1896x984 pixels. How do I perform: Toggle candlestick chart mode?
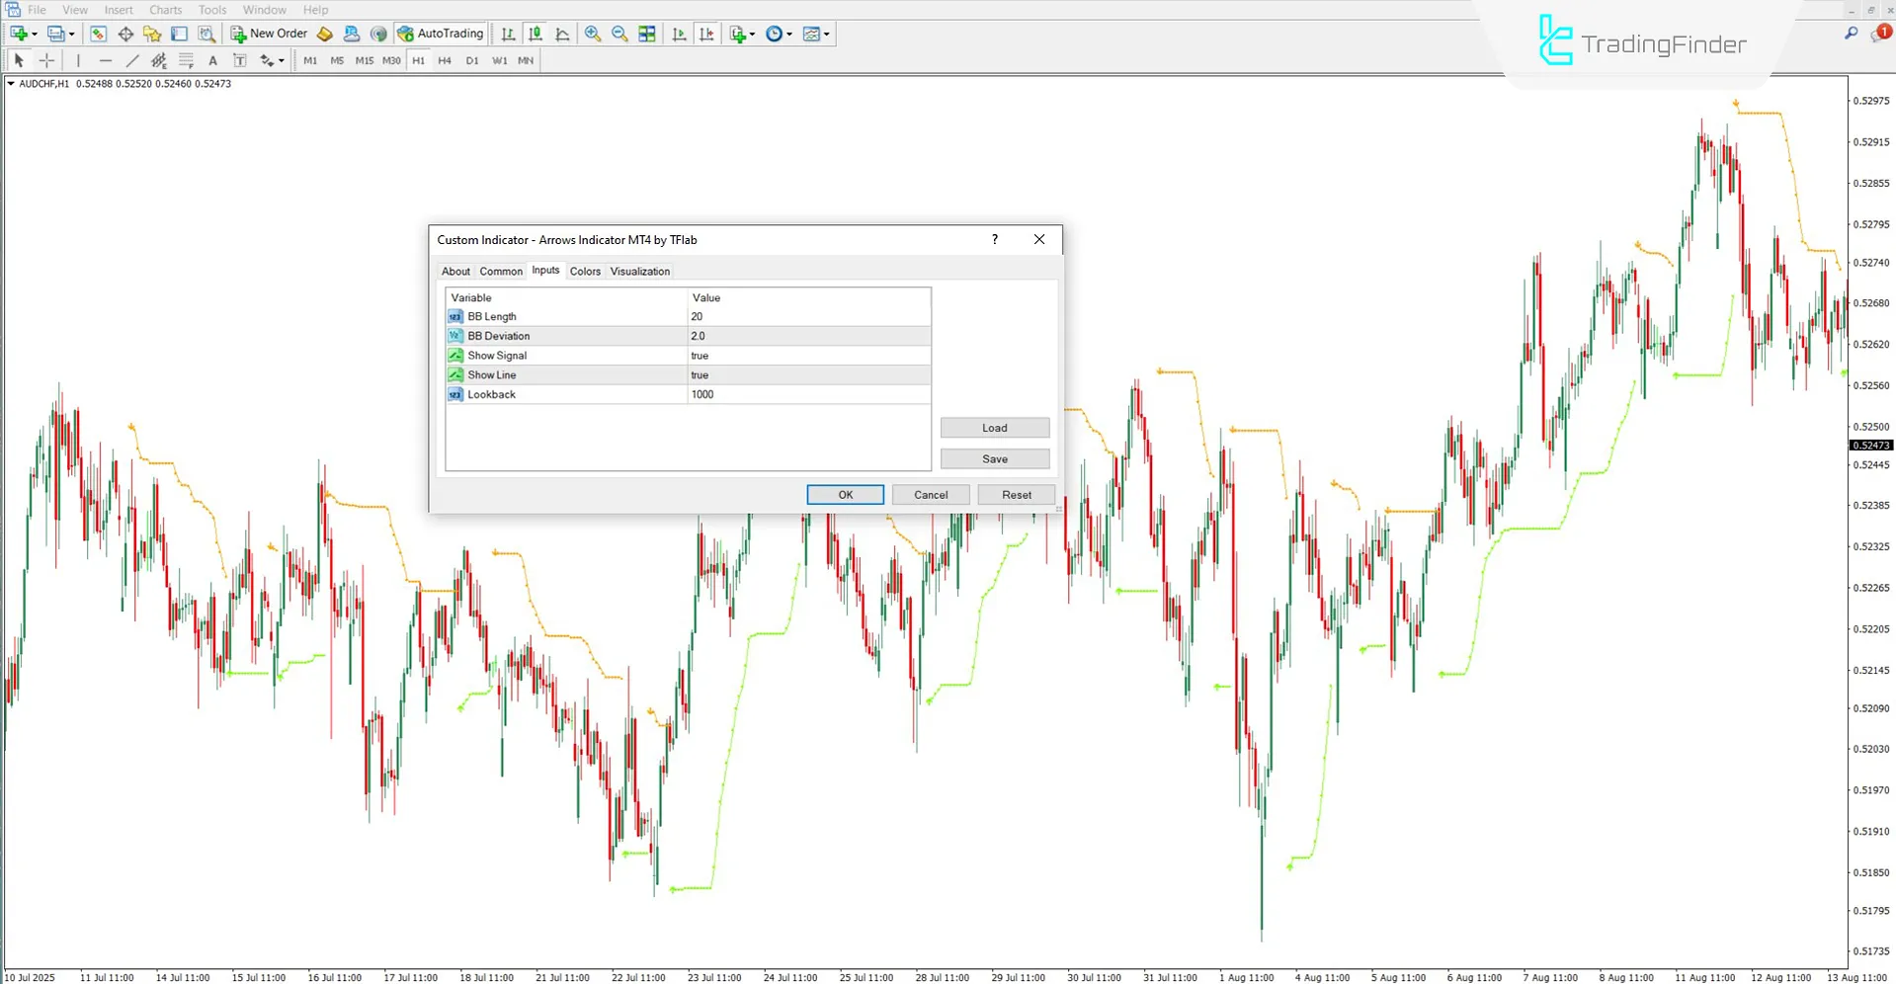pos(535,34)
